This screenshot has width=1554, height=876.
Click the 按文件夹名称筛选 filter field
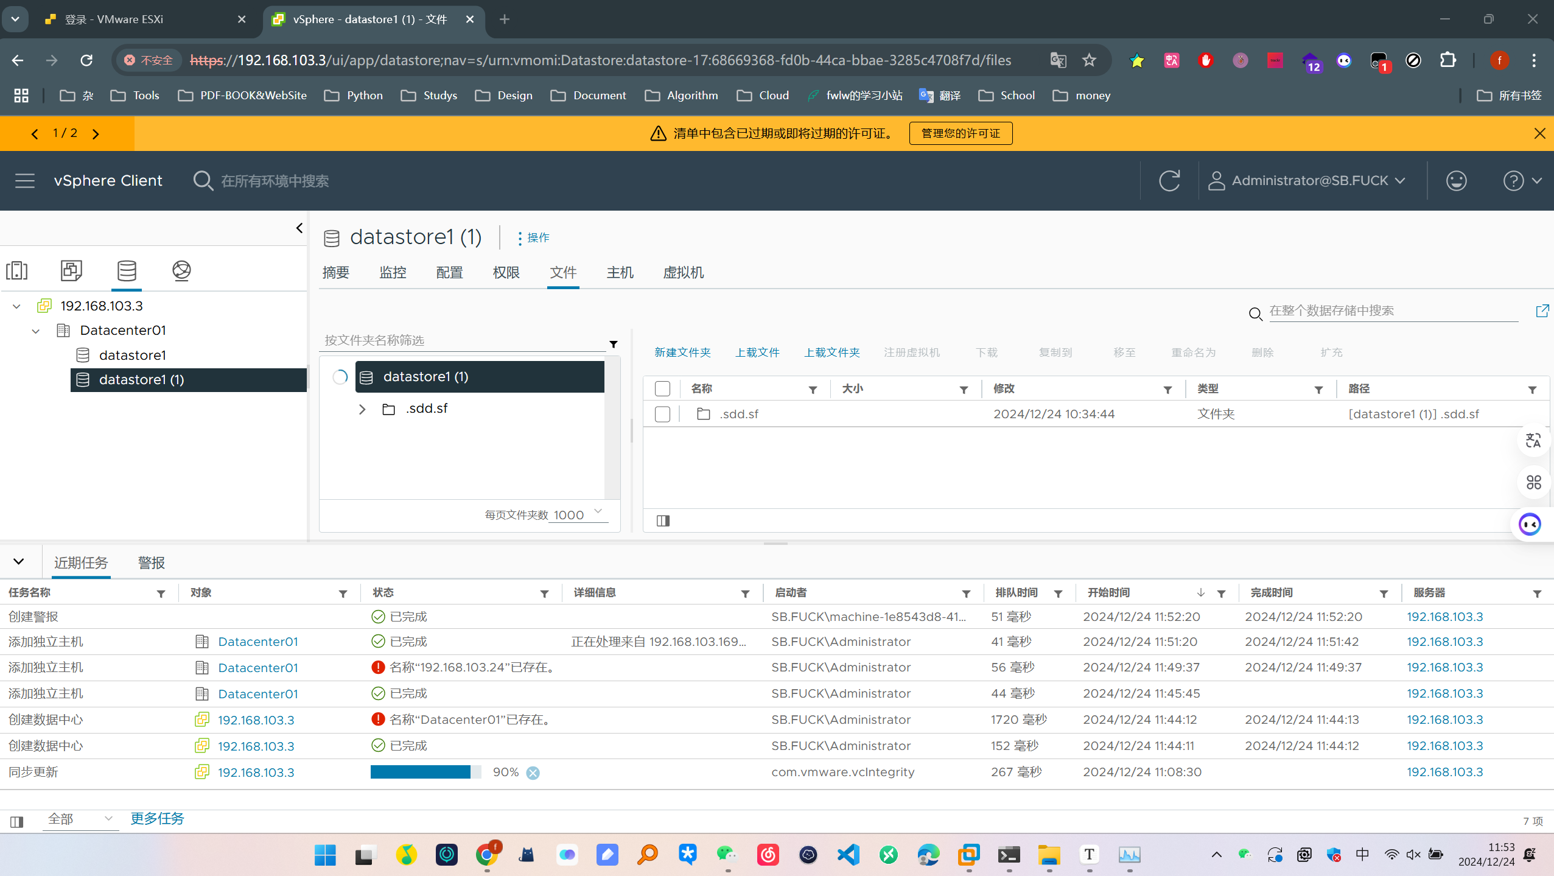pyautogui.click(x=463, y=340)
